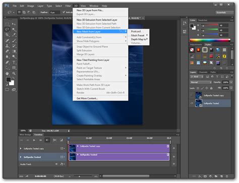Split clip at playhead with scissors

54,140
